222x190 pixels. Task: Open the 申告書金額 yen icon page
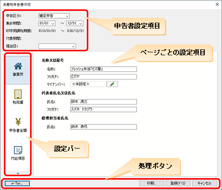tap(18, 122)
